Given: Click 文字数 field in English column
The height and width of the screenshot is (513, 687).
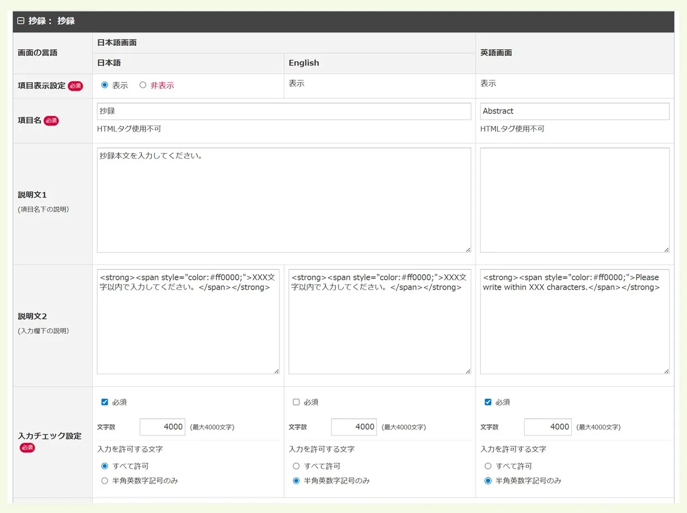Looking at the screenshot, I should (353, 427).
